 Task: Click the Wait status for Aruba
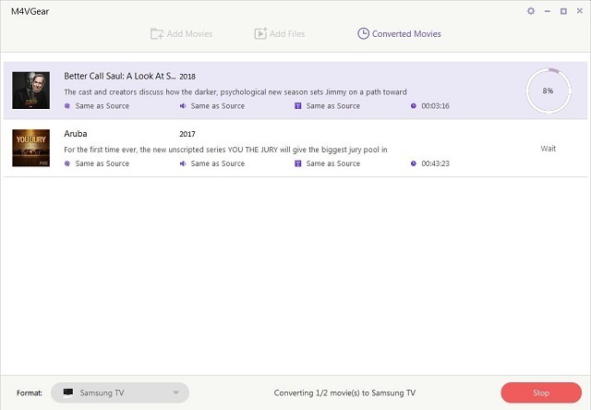(548, 149)
